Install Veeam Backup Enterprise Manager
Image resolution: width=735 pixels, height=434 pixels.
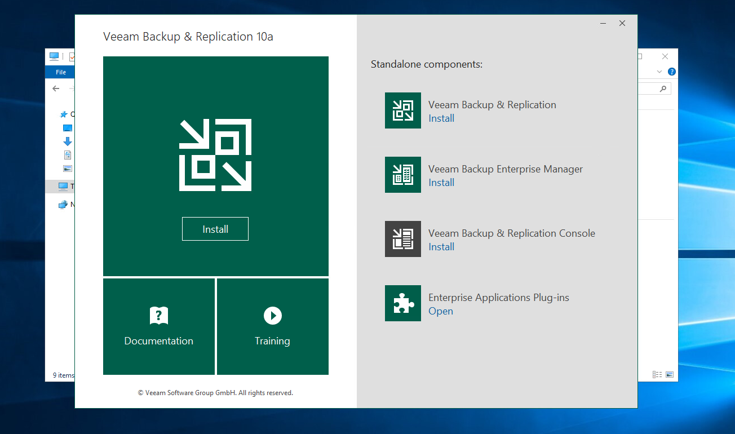441,183
